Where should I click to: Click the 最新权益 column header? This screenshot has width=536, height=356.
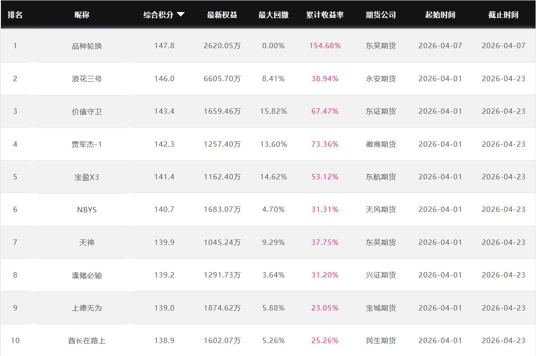222,15
